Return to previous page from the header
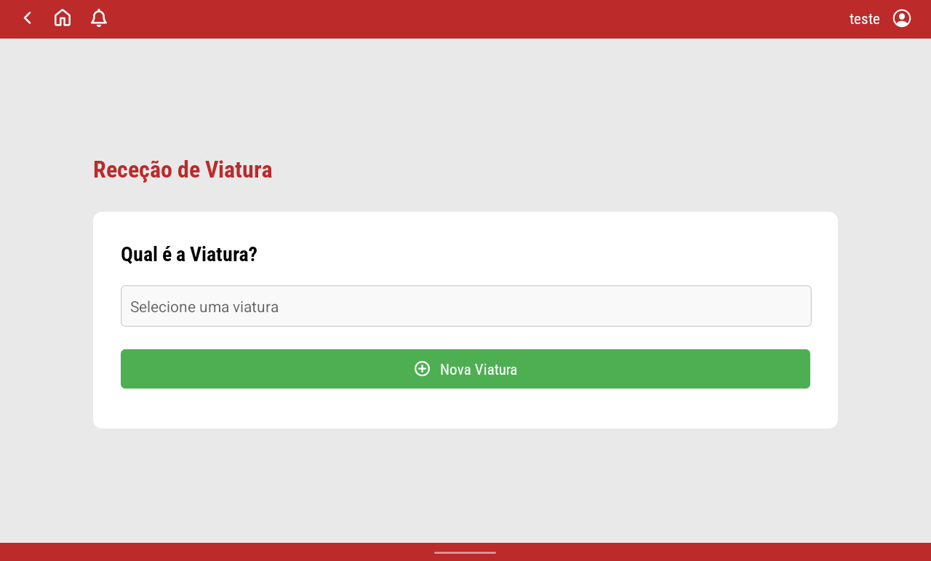Screen dimensions: 931x561 pos(27,18)
